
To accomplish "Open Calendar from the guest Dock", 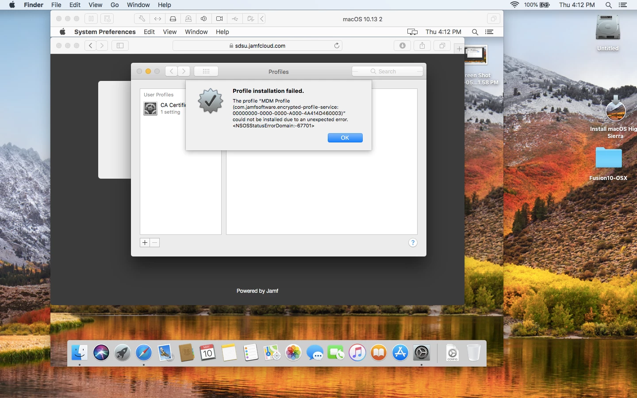I will 207,353.
